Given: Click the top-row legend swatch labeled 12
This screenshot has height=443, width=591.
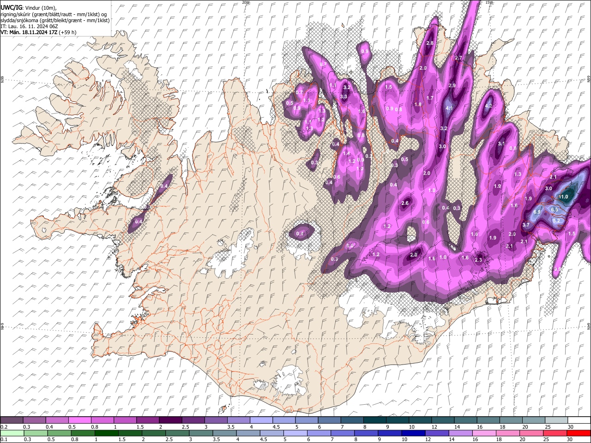Looking at the screenshot, I should (x=443, y=420).
